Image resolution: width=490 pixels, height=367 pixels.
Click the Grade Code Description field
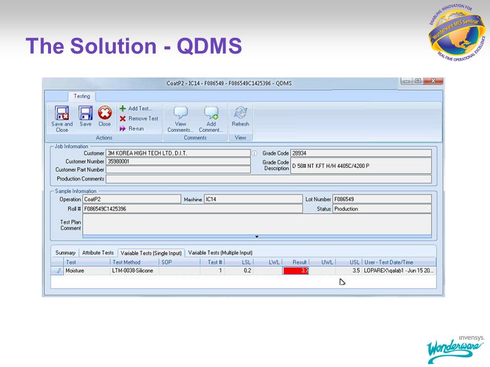361,166
